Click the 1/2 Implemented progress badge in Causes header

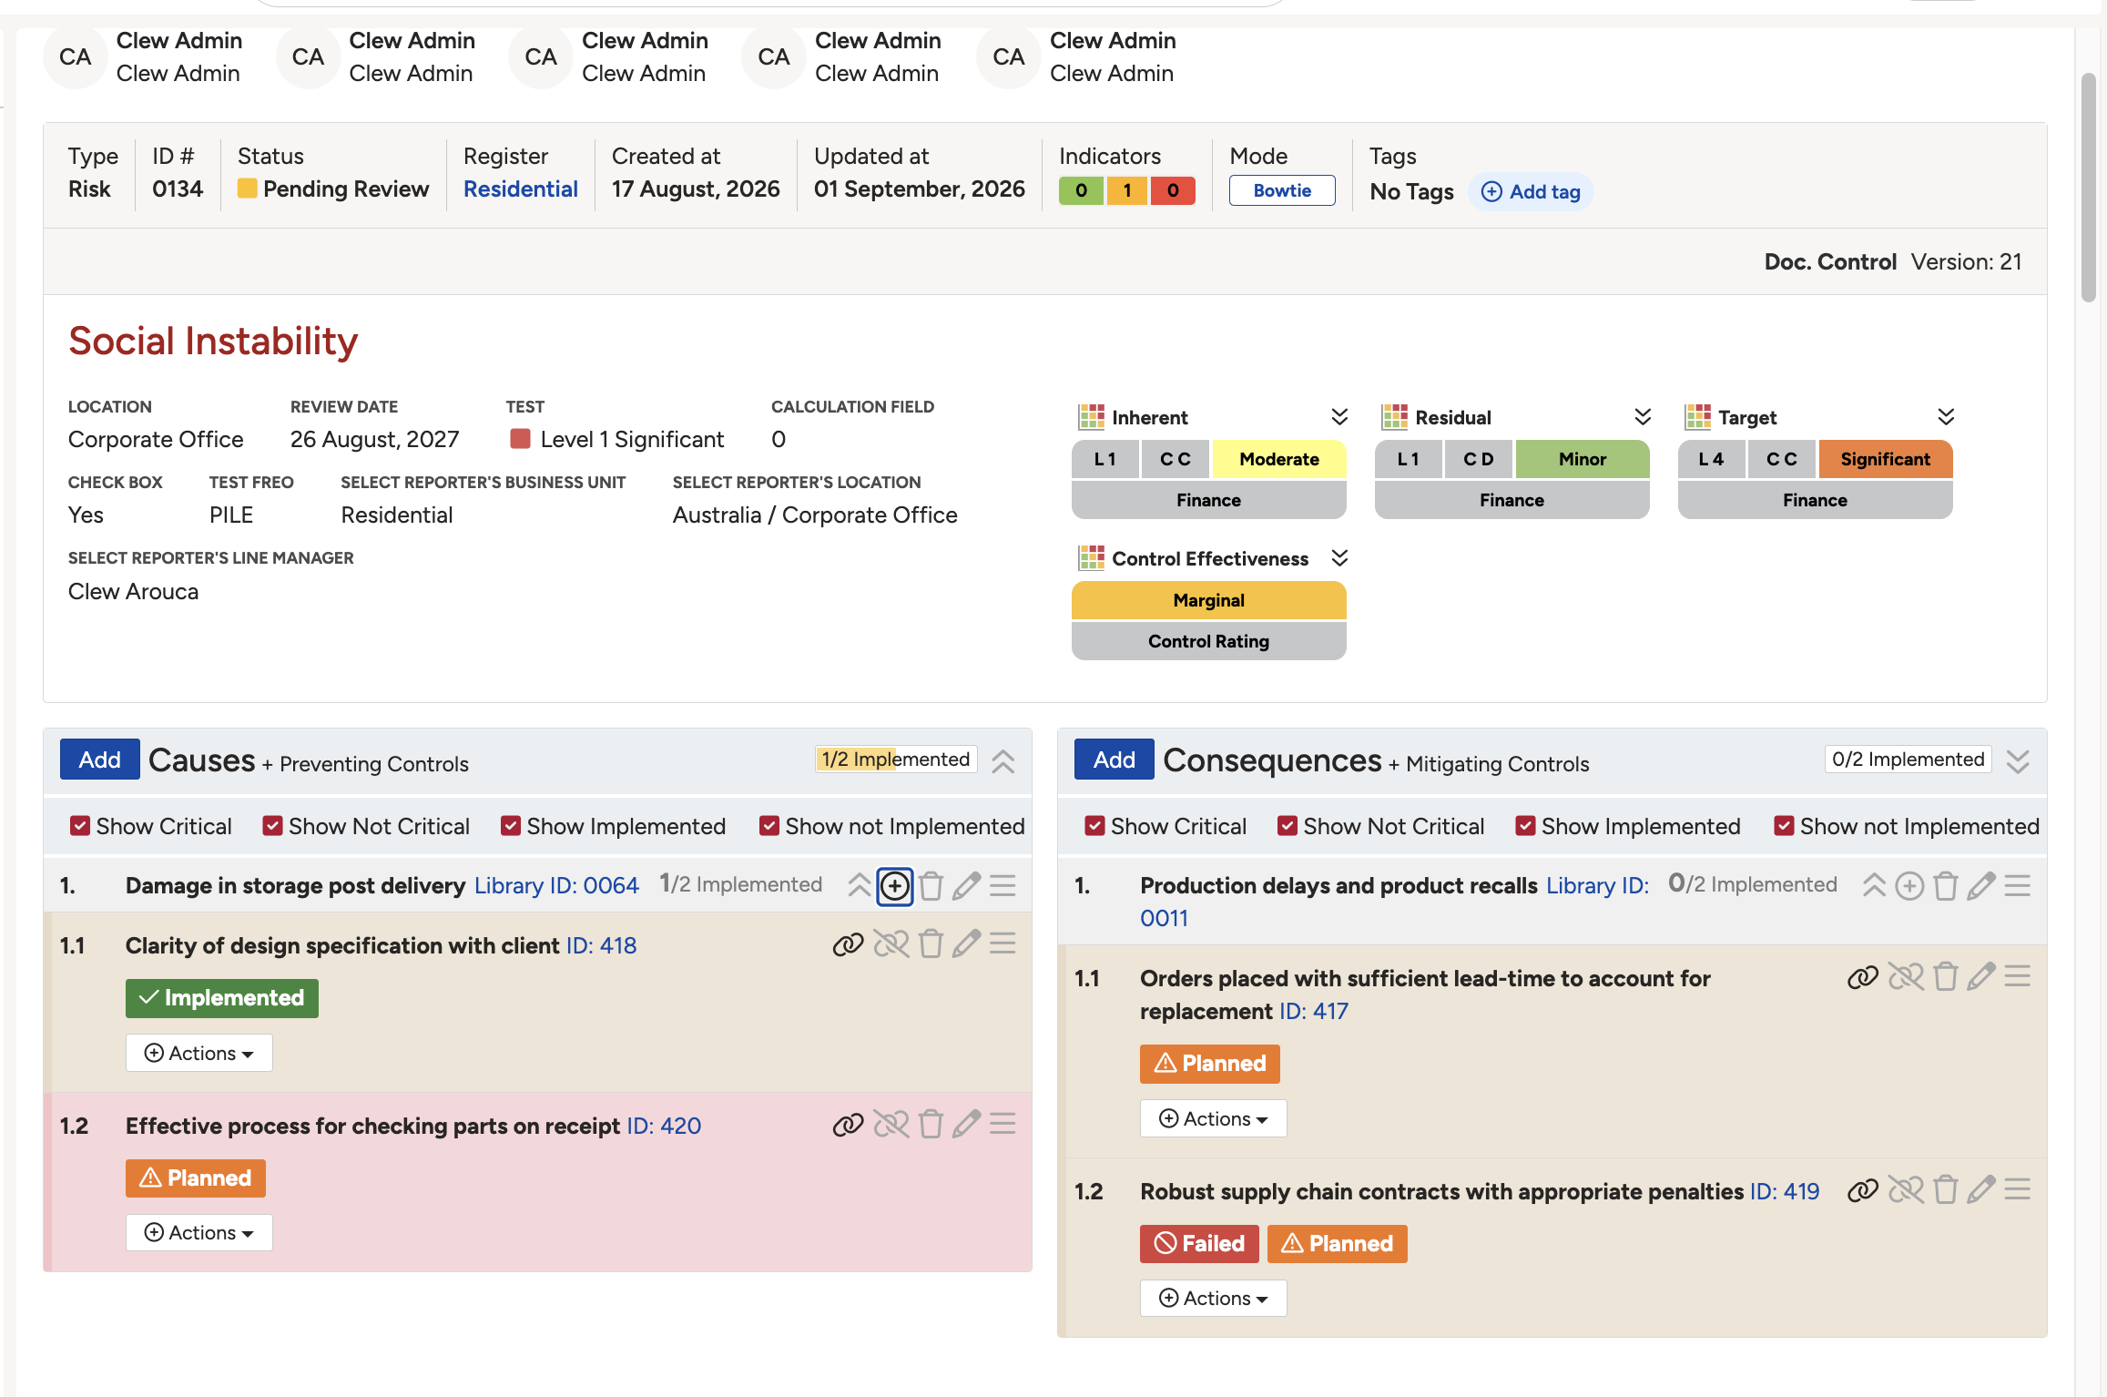(896, 760)
